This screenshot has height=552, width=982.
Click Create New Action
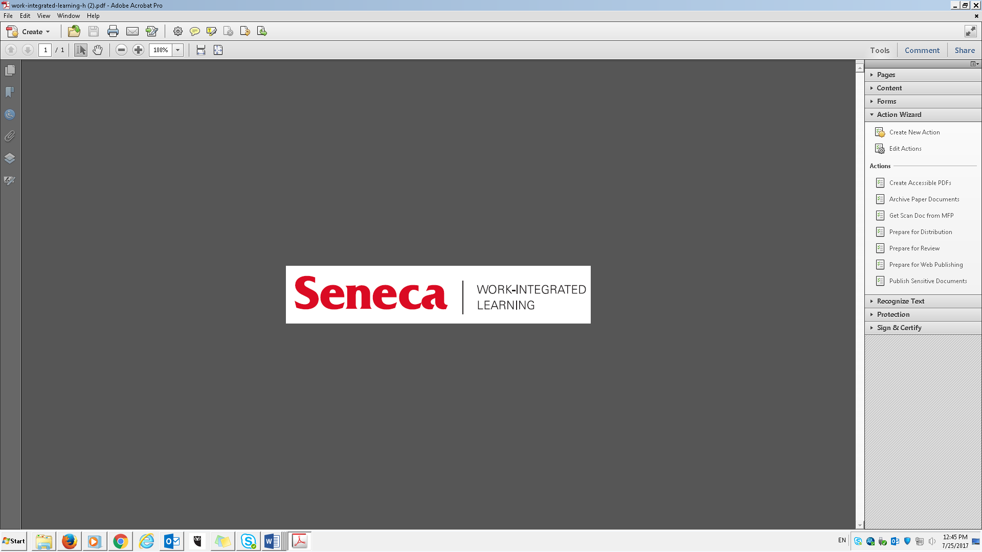coord(914,132)
